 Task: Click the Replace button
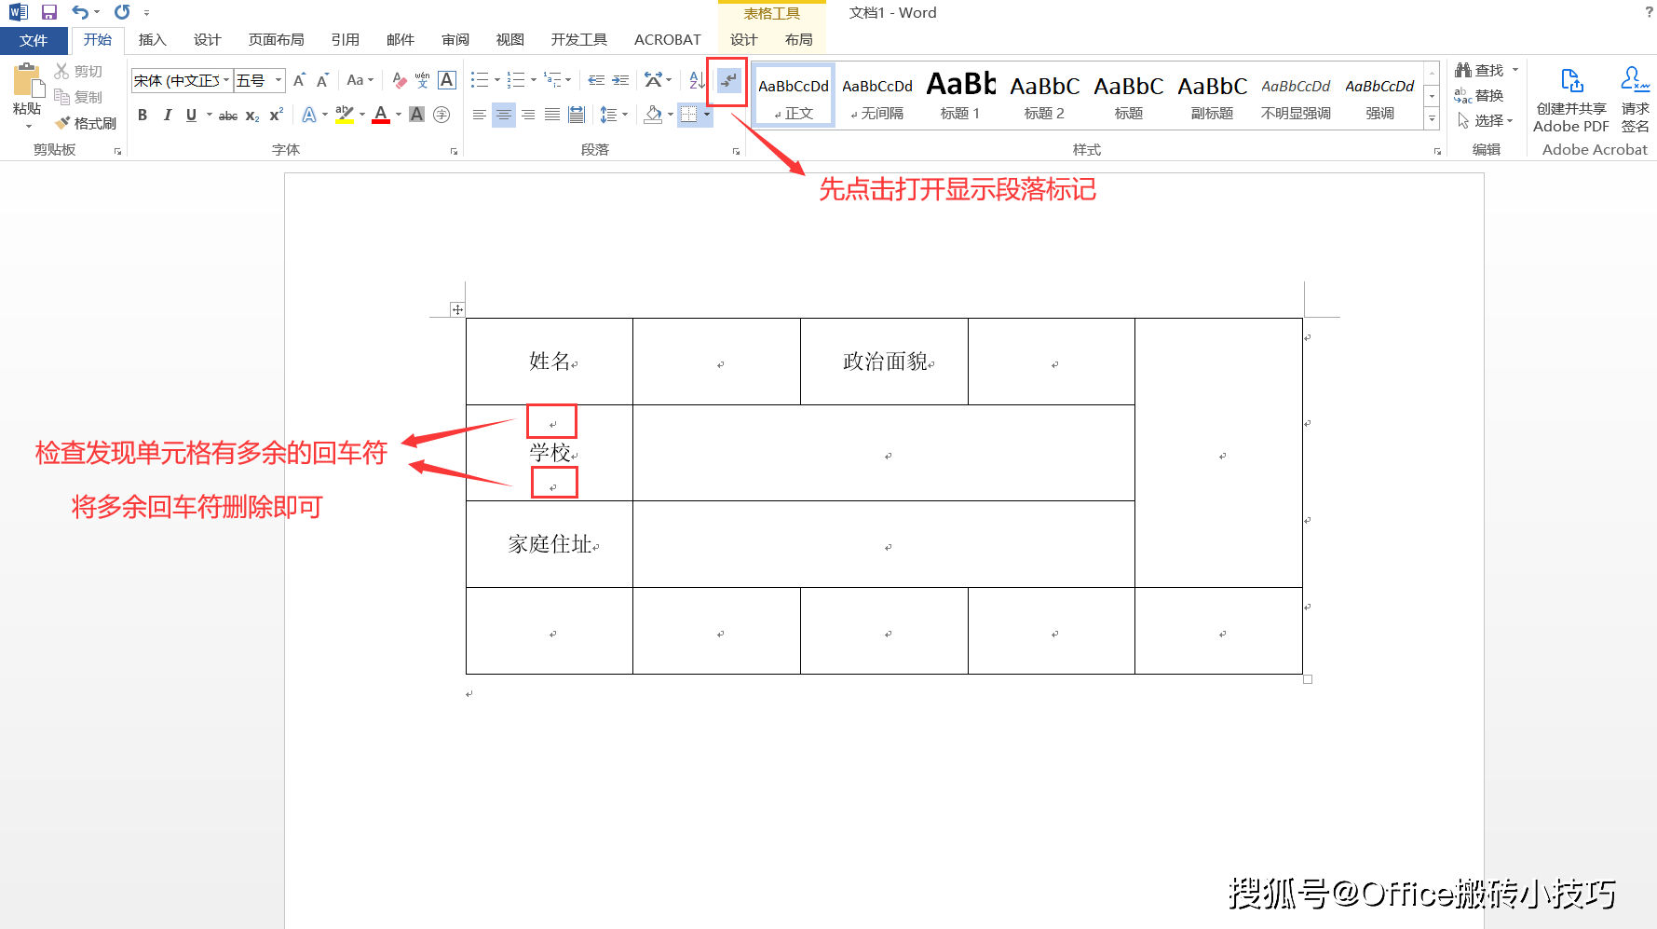[x=1479, y=96]
